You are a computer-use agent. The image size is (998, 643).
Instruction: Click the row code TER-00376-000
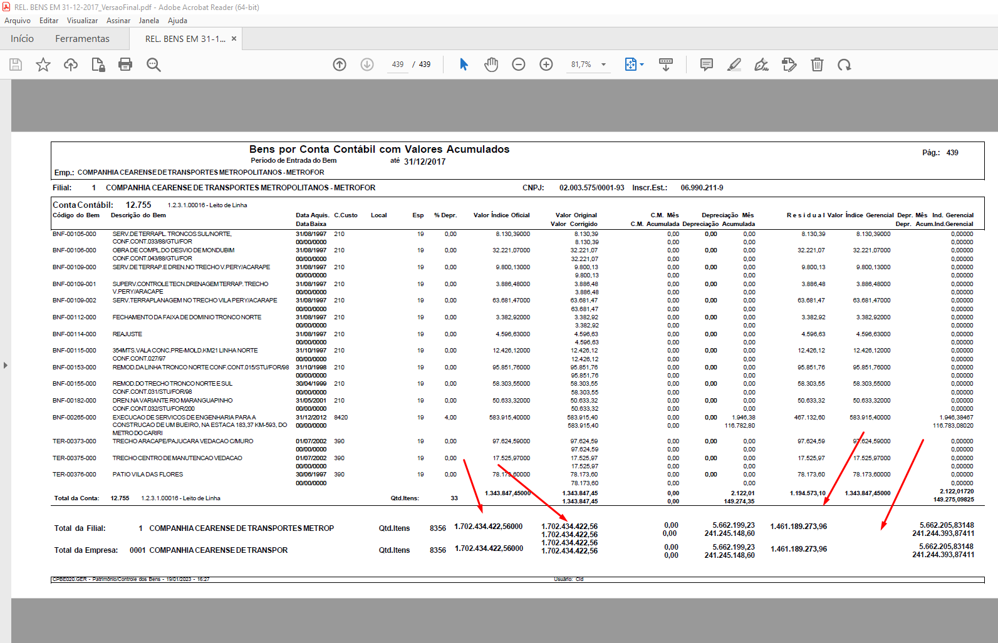[x=75, y=475]
